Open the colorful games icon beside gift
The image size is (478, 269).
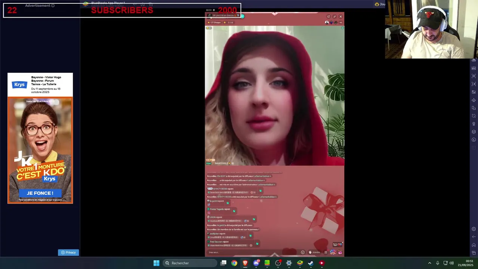tap(333, 252)
